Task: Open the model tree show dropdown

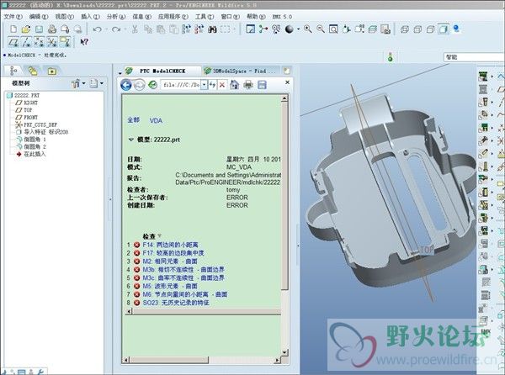Action: pyautogui.click(x=96, y=83)
